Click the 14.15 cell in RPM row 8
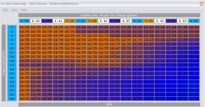Screen dimensions: 205x107 [149, 40]
